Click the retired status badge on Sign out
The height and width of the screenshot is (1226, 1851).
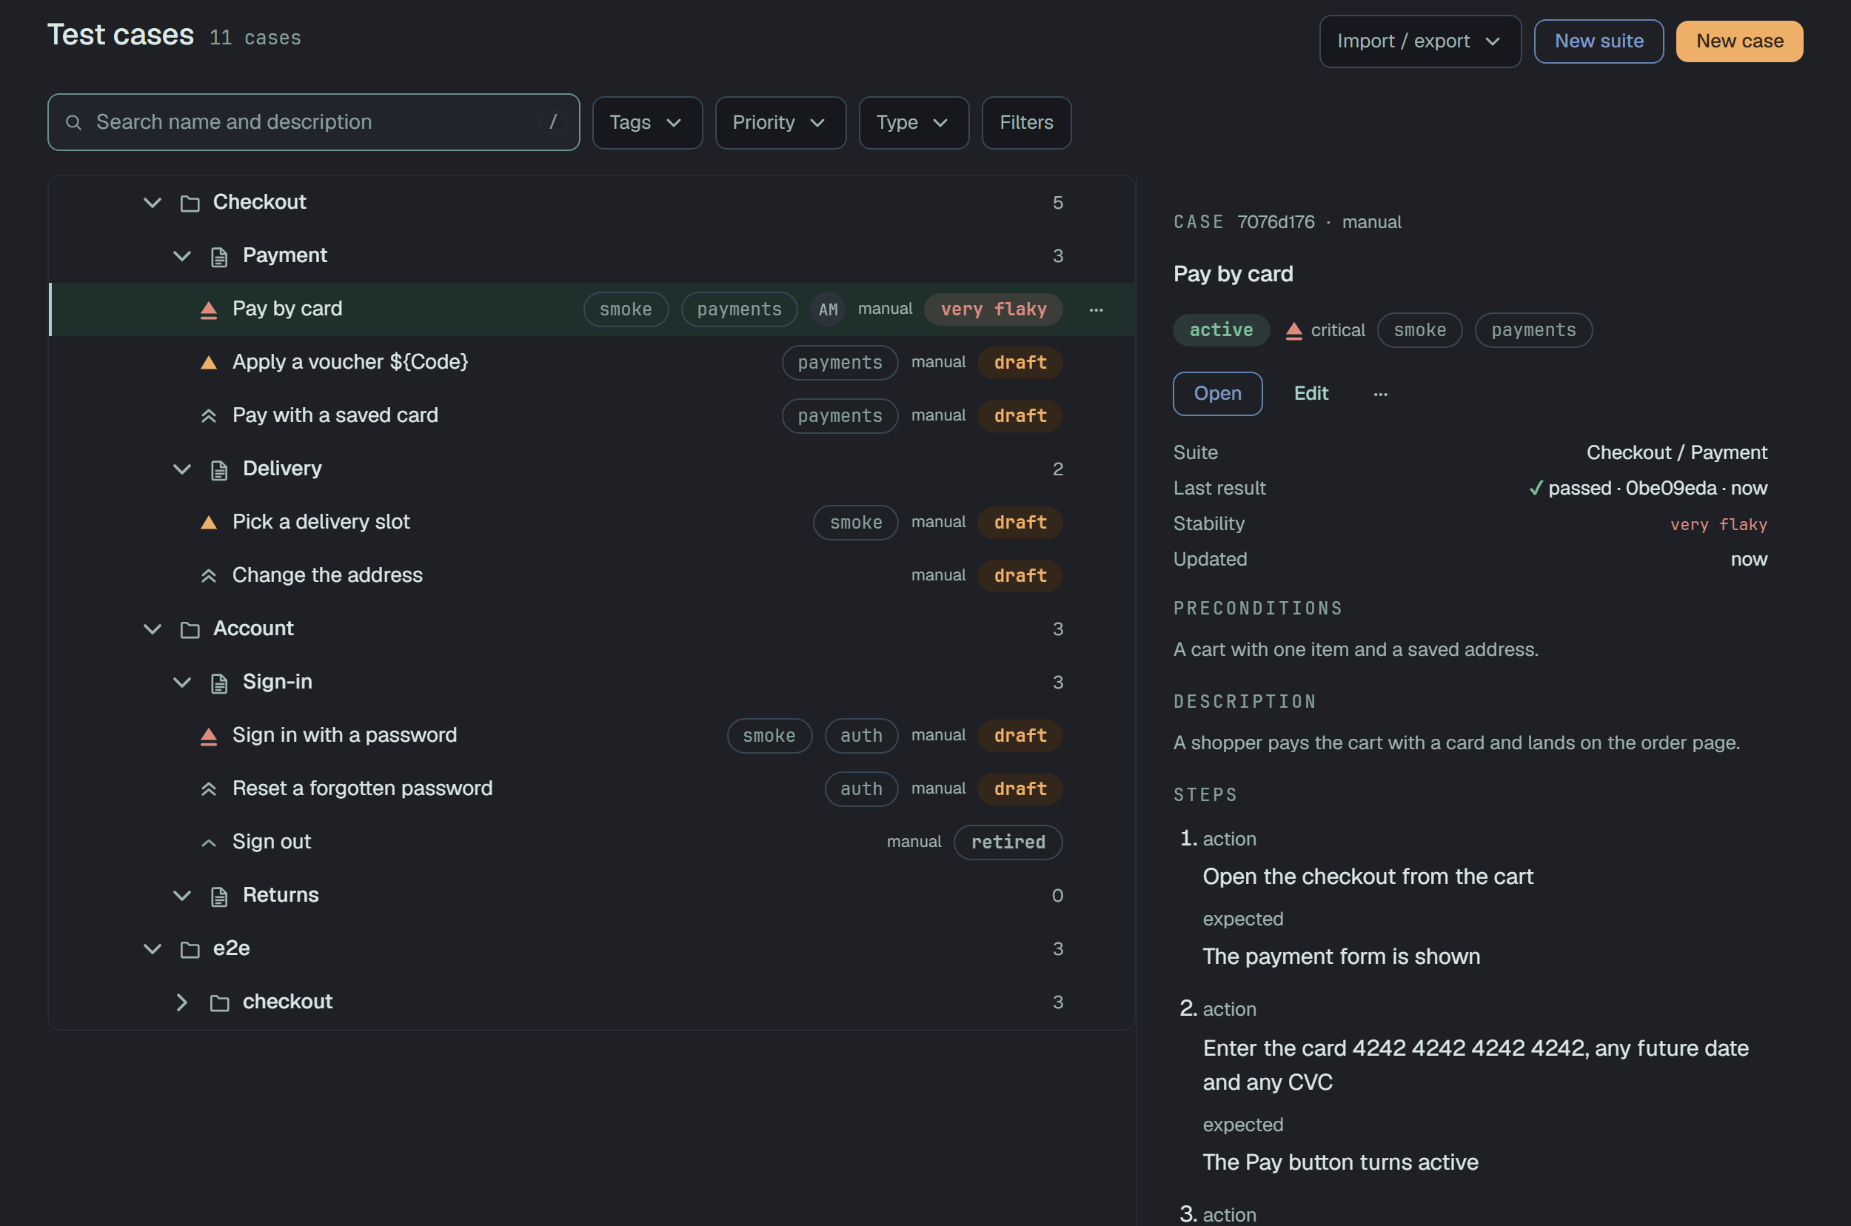click(x=1008, y=843)
